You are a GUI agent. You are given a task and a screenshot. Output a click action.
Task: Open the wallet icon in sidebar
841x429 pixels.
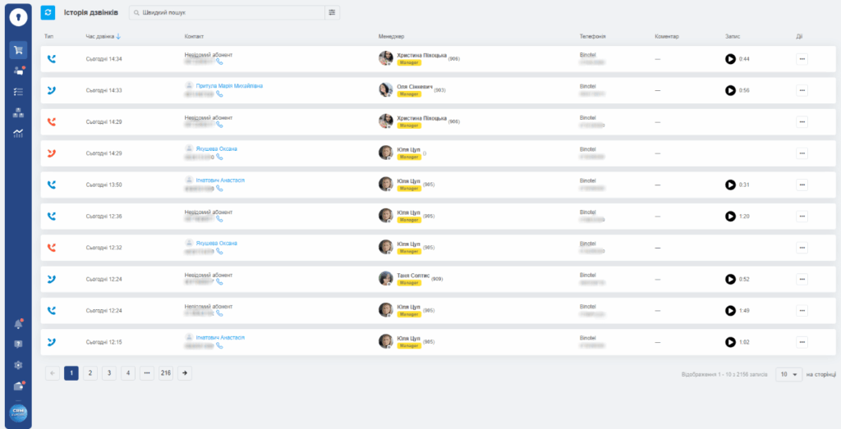point(18,386)
